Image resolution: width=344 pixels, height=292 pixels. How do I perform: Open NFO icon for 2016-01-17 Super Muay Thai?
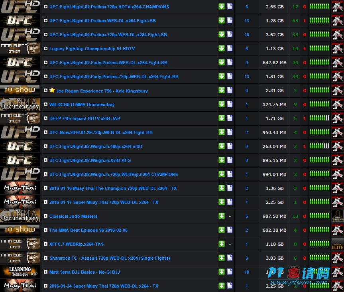point(230,202)
